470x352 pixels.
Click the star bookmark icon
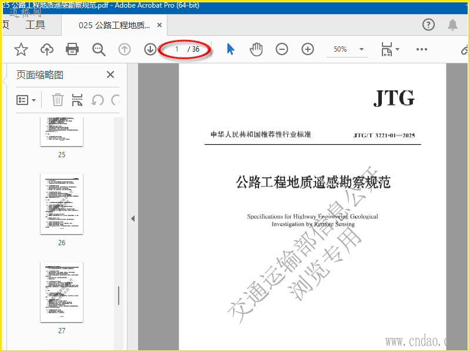click(21, 49)
